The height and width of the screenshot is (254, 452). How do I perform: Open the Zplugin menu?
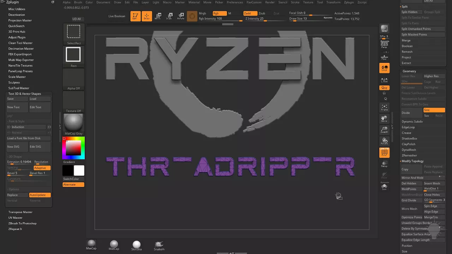[348, 2]
